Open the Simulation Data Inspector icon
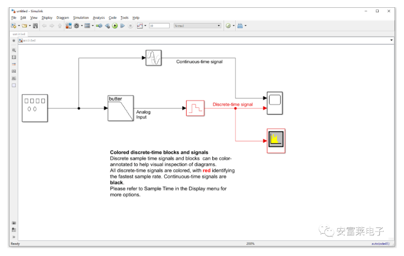 click(140, 26)
